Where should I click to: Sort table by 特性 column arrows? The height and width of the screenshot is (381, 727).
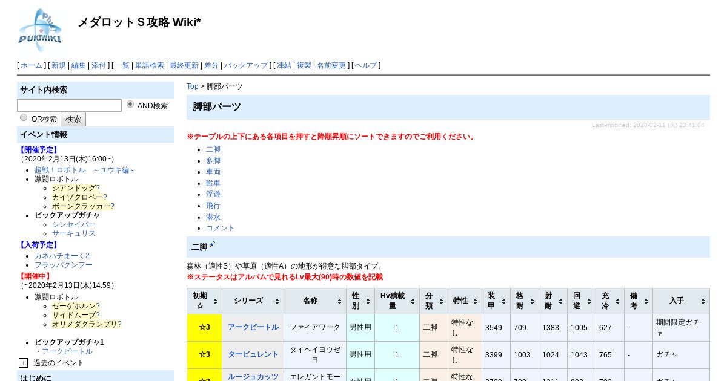tap(475, 301)
